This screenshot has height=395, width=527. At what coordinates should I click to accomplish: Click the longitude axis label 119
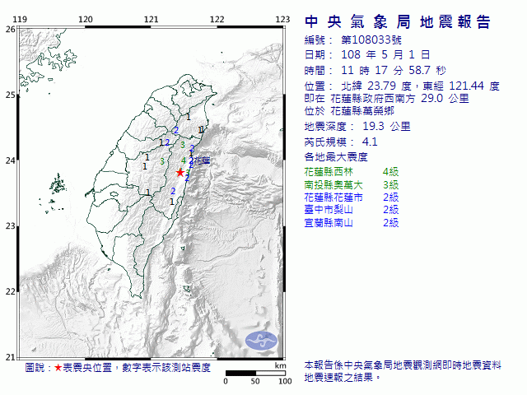coord(20,19)
